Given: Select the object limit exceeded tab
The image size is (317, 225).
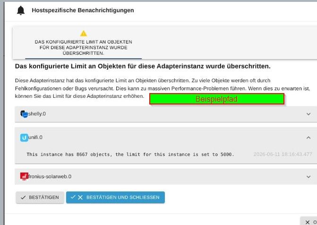Looking at the screenshot, I should [x=83, y=43].
